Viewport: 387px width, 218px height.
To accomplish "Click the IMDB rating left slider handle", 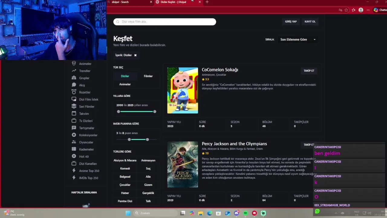I will (x=129, y=139).
